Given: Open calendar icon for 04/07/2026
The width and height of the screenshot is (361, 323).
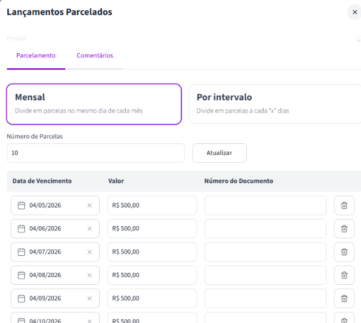Looking at the screenshot, I should pyautogui.click(x=21, y=252).
